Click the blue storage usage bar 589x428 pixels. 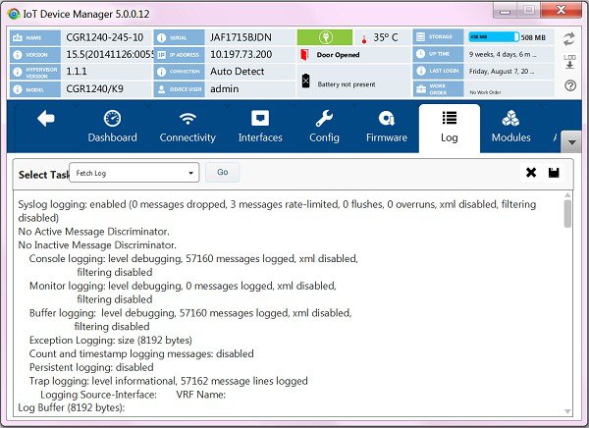[x=494, y=37]
